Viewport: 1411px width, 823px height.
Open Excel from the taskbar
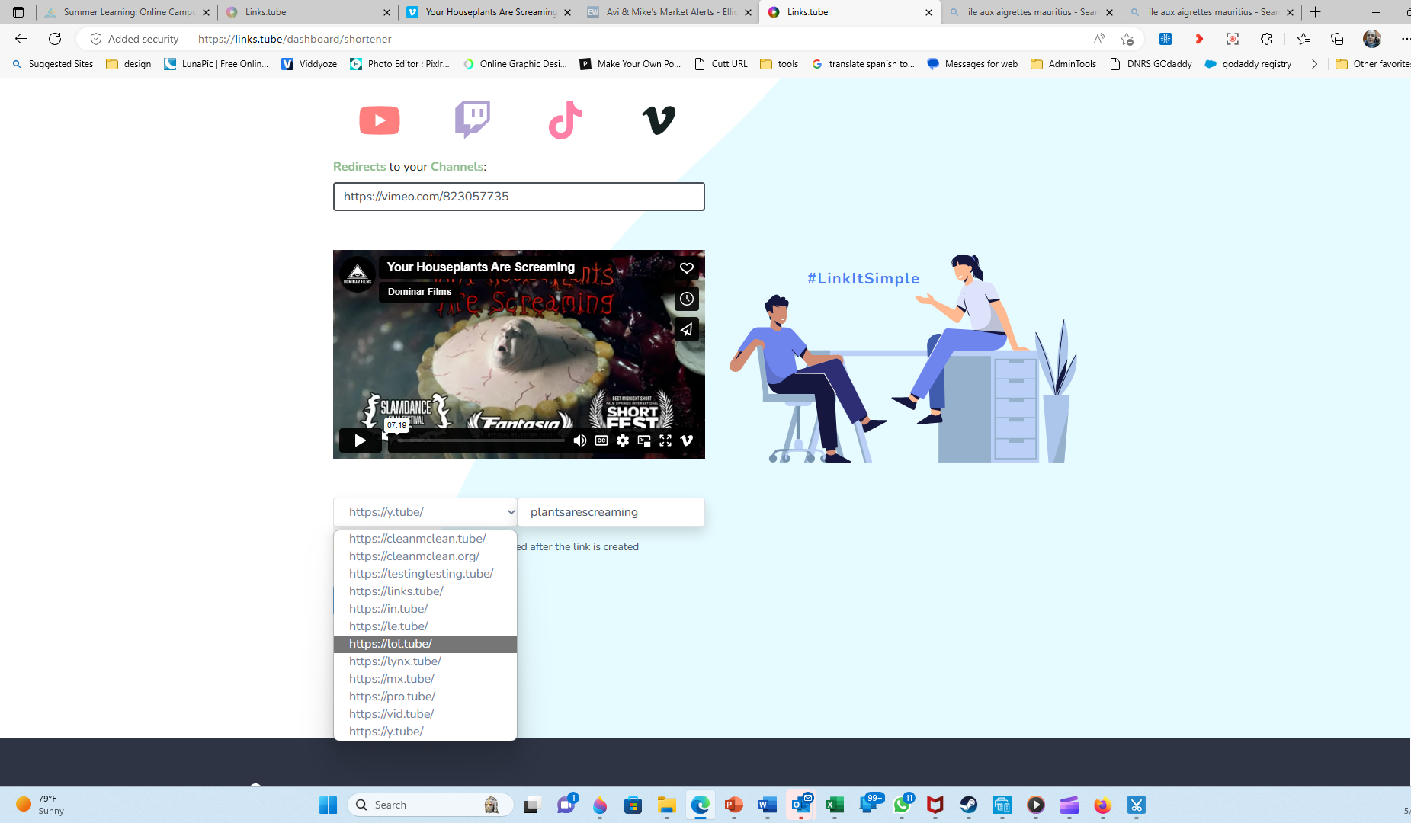tap(835, 805)
